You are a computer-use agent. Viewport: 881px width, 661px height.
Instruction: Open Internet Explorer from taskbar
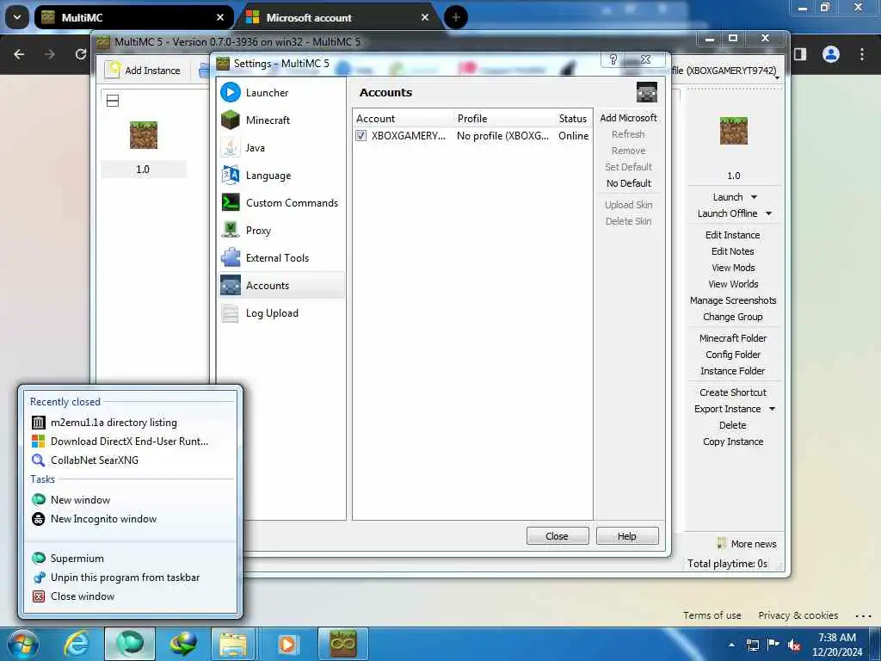pos(77,644)
